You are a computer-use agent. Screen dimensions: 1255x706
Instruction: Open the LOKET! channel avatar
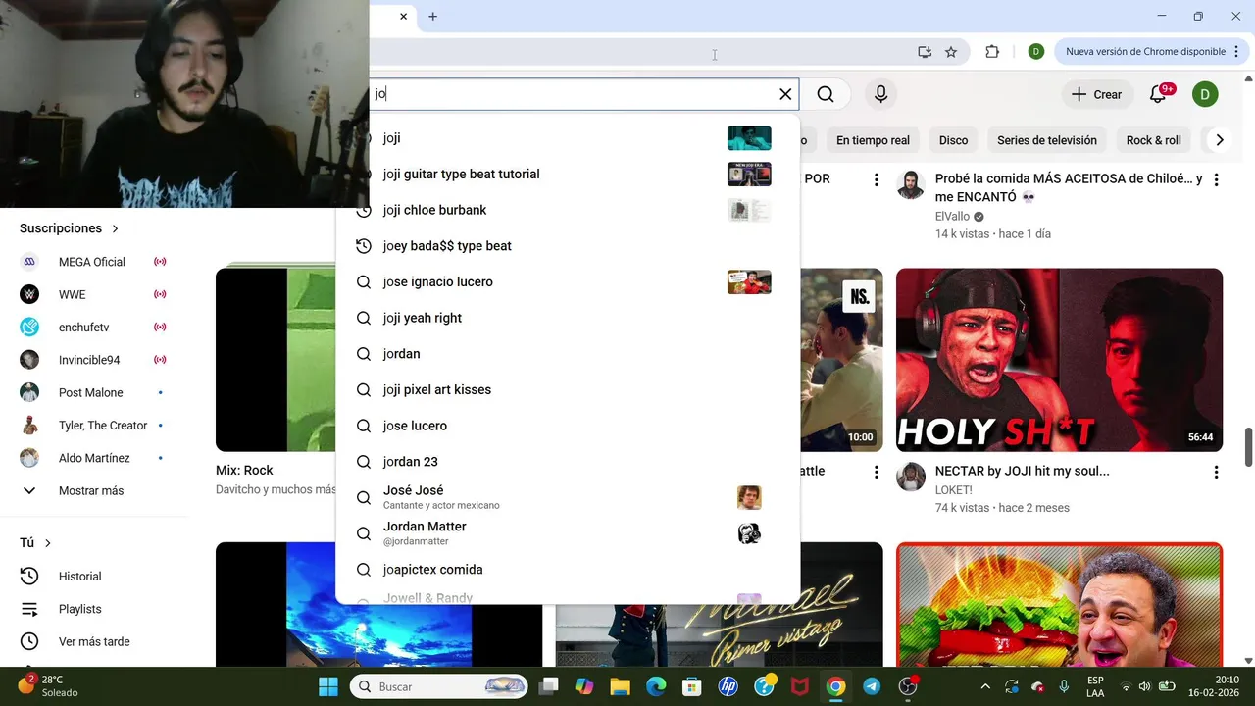pyautogui.click(x=911, y=477)
